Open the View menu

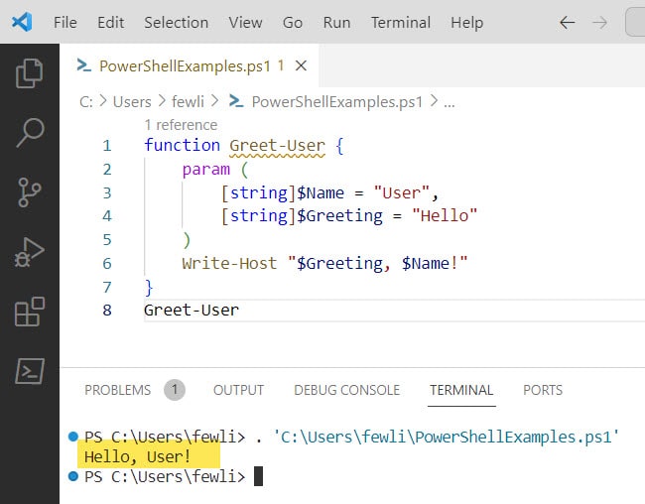click(245, 23)
